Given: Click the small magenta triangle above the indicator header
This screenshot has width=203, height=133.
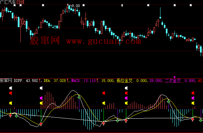Looking at the screenshot, I should click(174, 77).
